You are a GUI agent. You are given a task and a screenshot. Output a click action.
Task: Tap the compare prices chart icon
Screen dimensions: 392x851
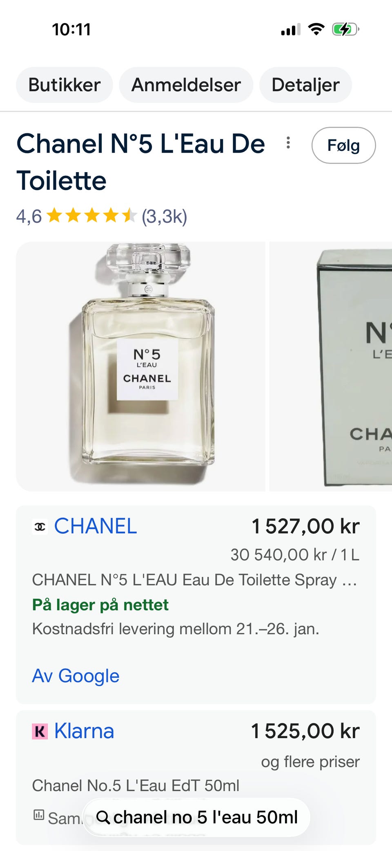click(x=39, y=815)
